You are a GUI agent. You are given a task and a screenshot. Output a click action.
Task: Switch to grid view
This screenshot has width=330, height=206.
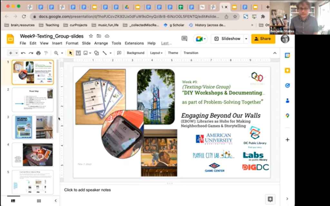(39, 201)
